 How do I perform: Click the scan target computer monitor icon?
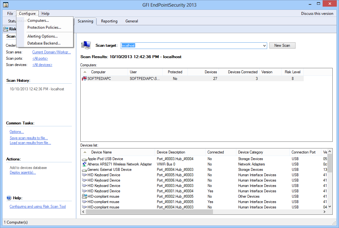[x=86, y=45]
